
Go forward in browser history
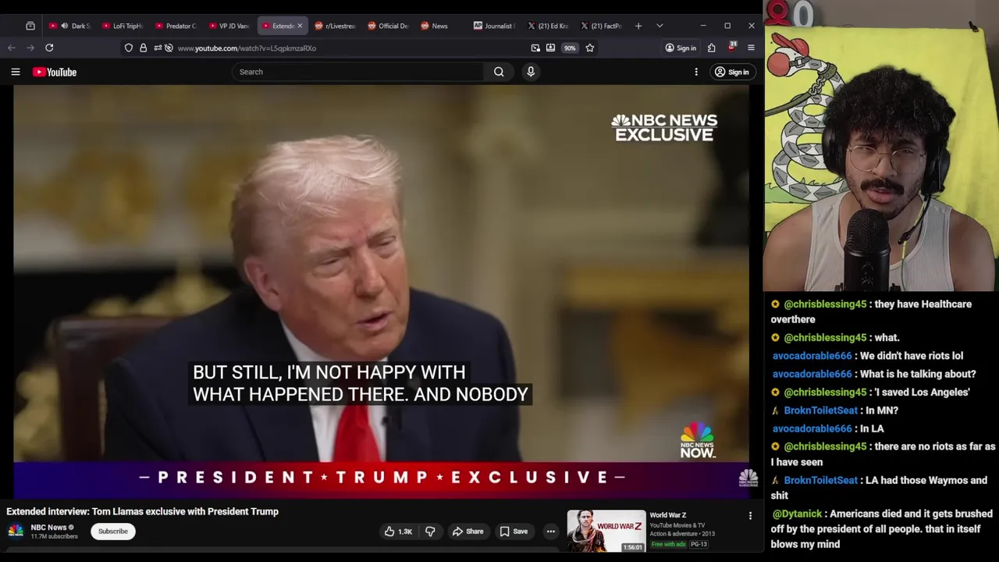coord(30,48)
